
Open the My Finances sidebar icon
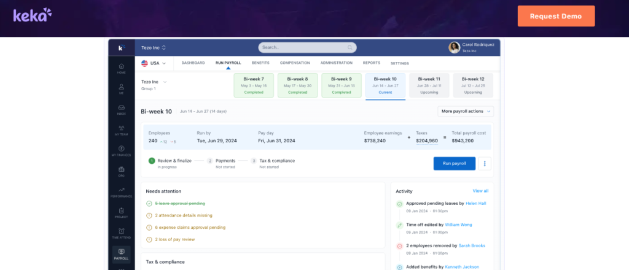[x=122, y=150]
